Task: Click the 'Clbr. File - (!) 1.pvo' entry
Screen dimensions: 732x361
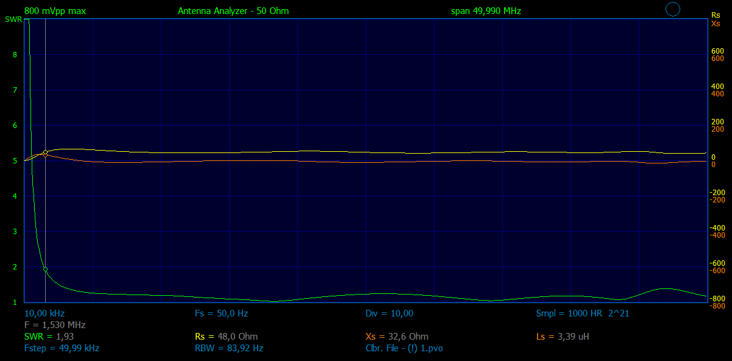Action: pos(404,348)
